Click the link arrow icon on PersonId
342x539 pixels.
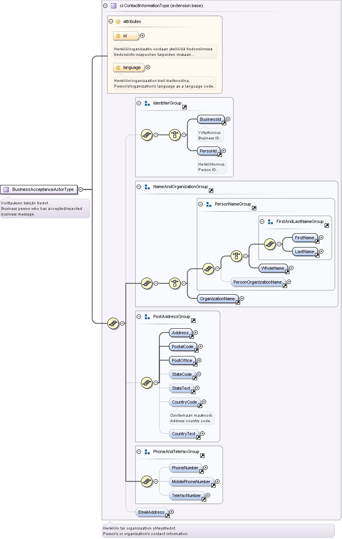pos(220,155)
